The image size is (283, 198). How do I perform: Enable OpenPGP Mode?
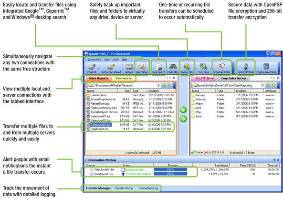[x=246, y=69]
